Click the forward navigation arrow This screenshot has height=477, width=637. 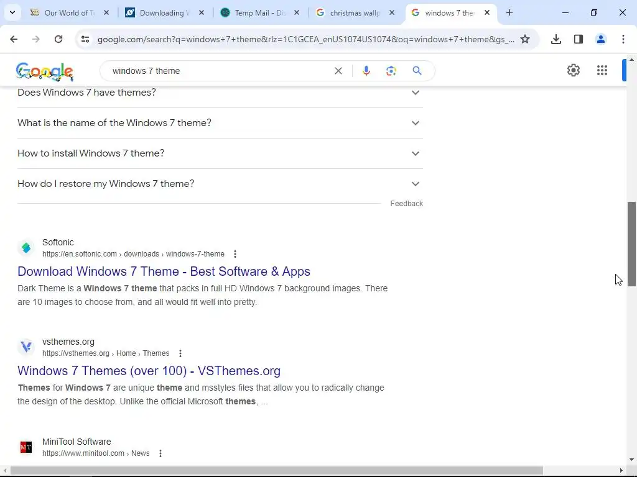pos(36,39)
